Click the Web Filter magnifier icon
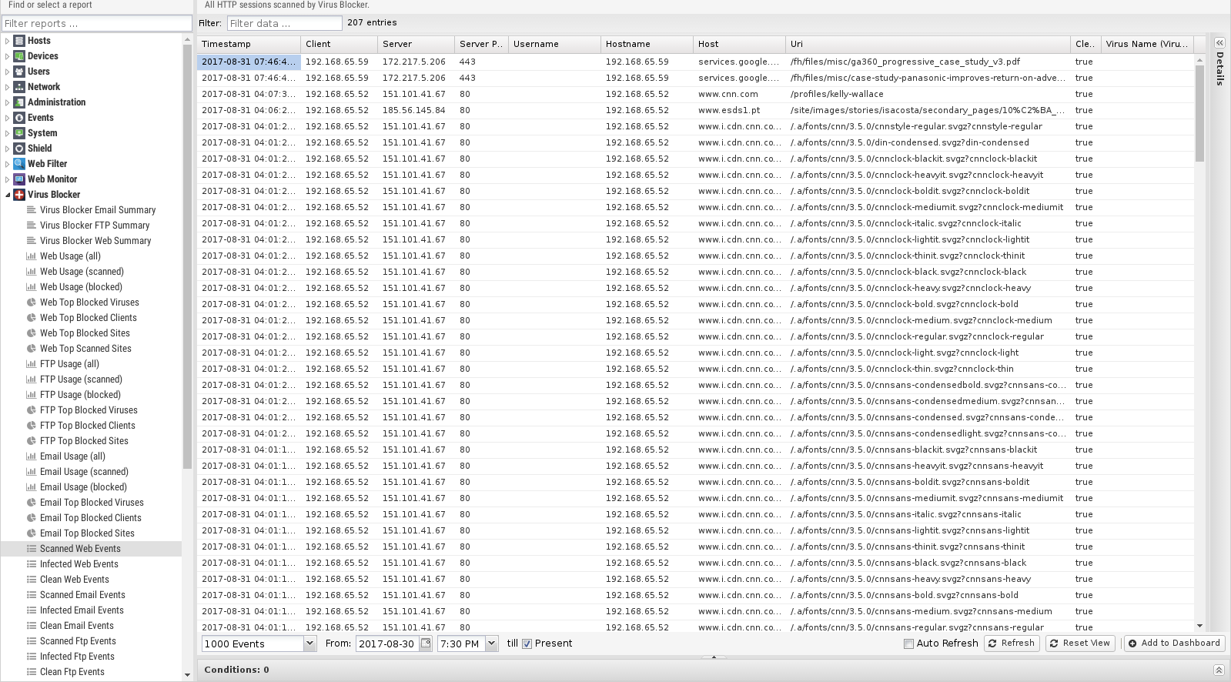1231x682 pixels. [x=19, y=164]
